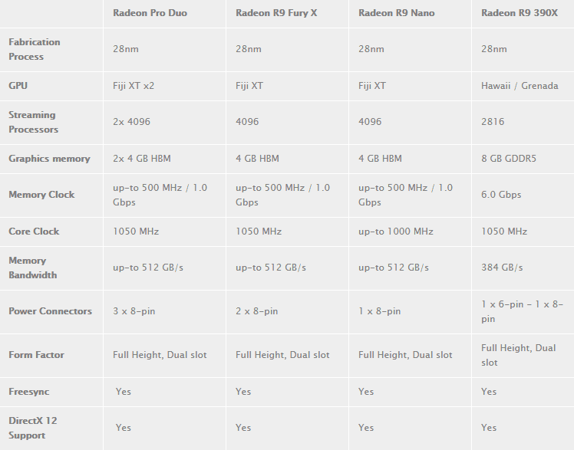Image resolution: width=574 pixels, height=450 pixels.
Task: Click the Fiji XT x2 cell
Action: click(x=134, y=86)
